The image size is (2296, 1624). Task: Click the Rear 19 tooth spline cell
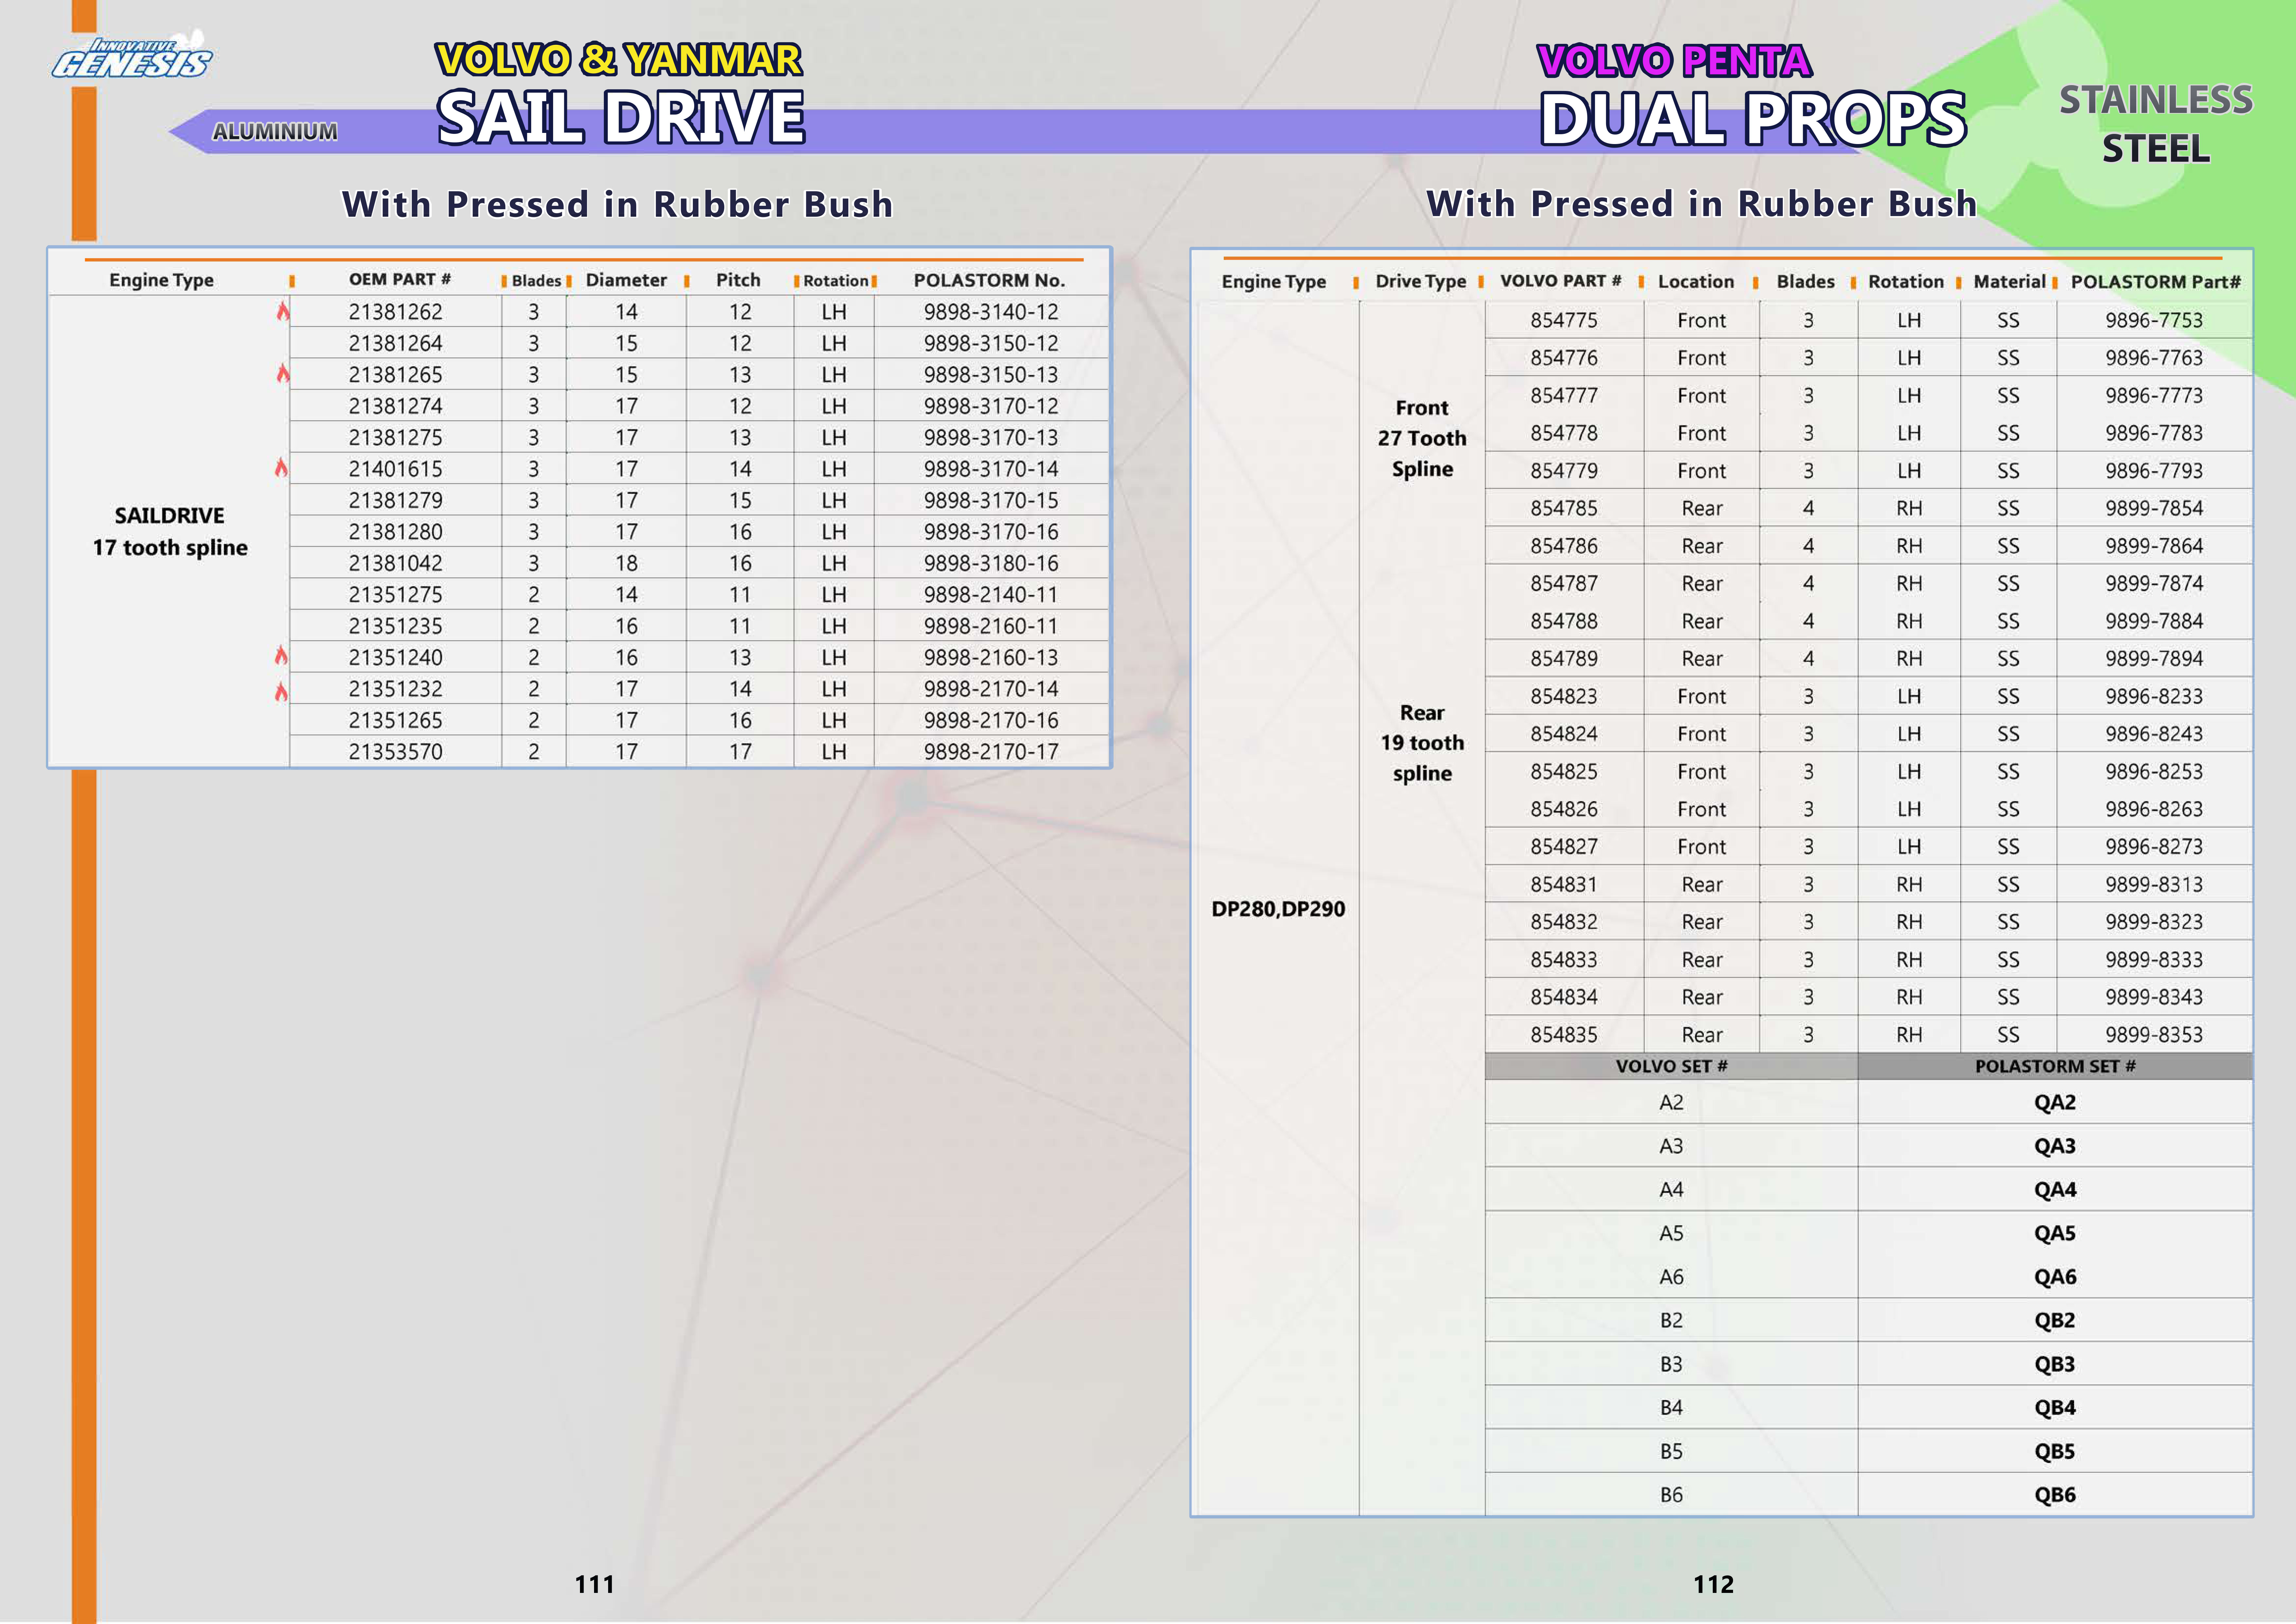(x=1422, y=743)
